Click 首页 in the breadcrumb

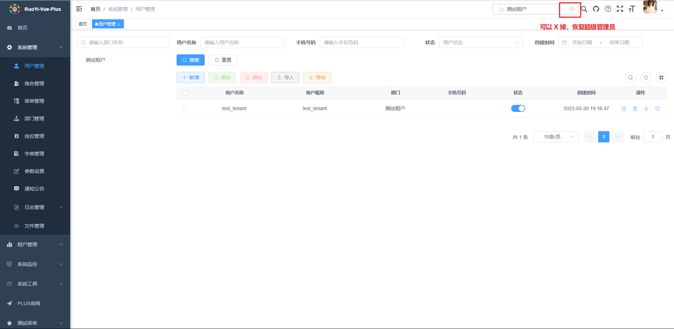pyautogui.click(x=95, y=9)
